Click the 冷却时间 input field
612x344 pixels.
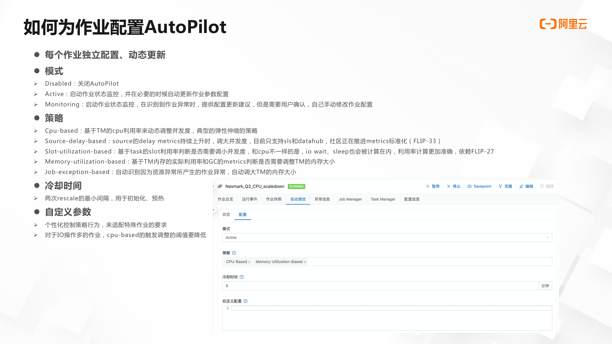click(379, 286)
